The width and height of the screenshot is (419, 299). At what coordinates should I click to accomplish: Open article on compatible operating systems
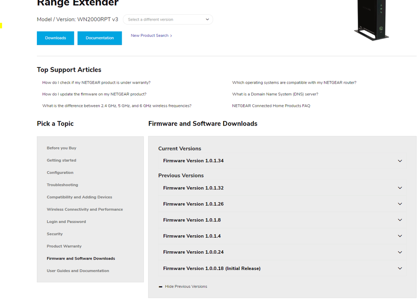click(294, 82)
